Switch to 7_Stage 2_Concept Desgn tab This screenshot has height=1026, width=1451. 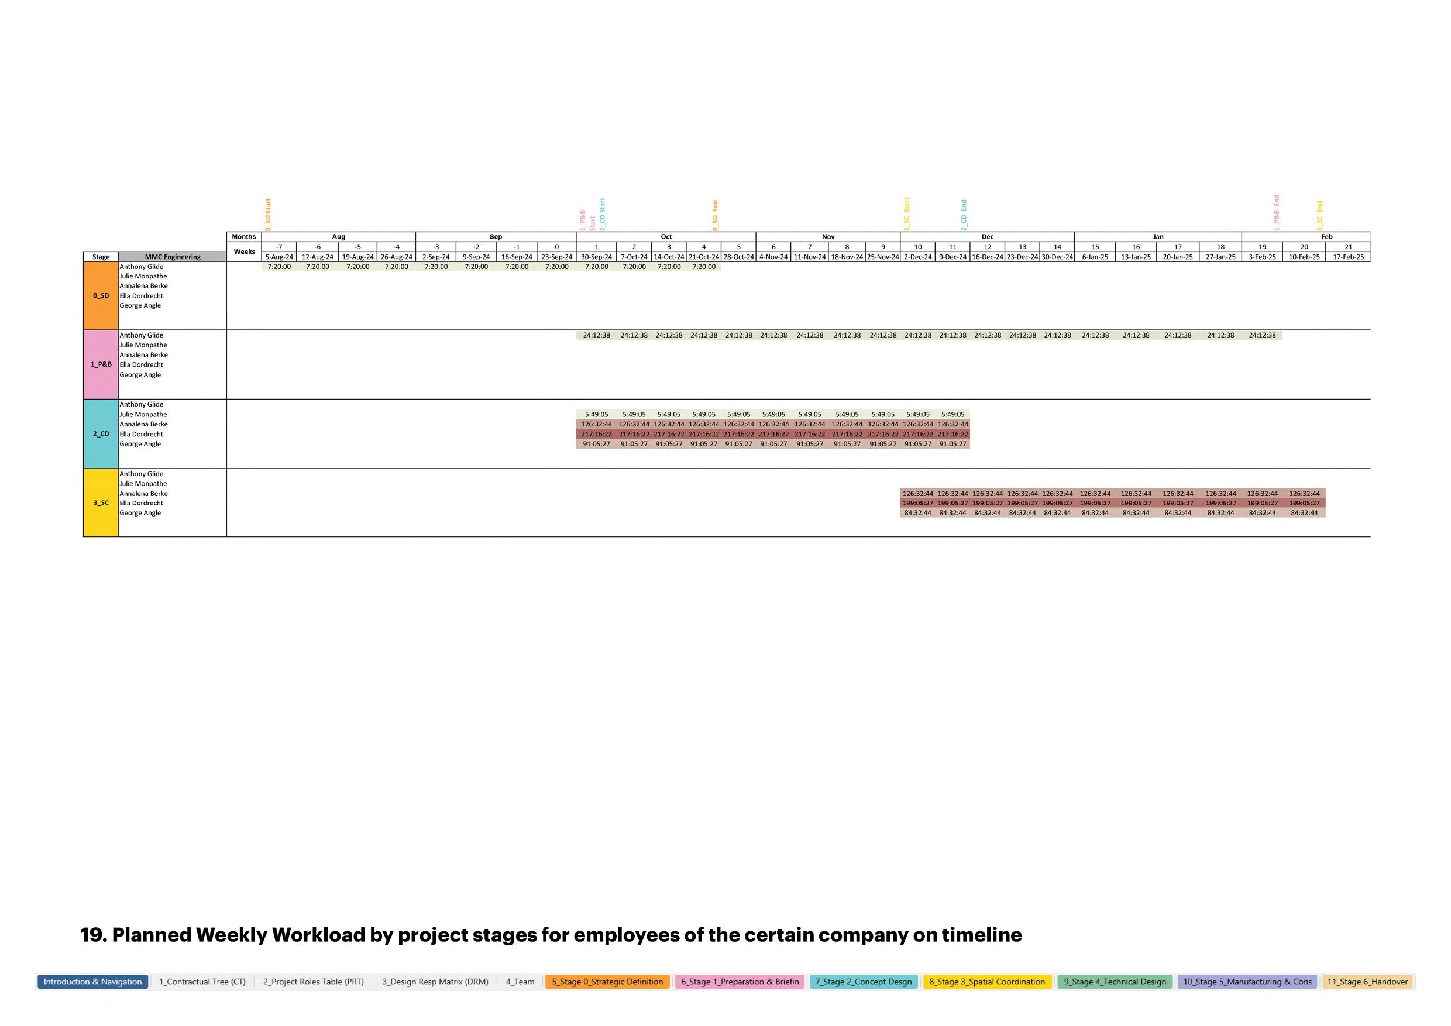pos(863,982)
